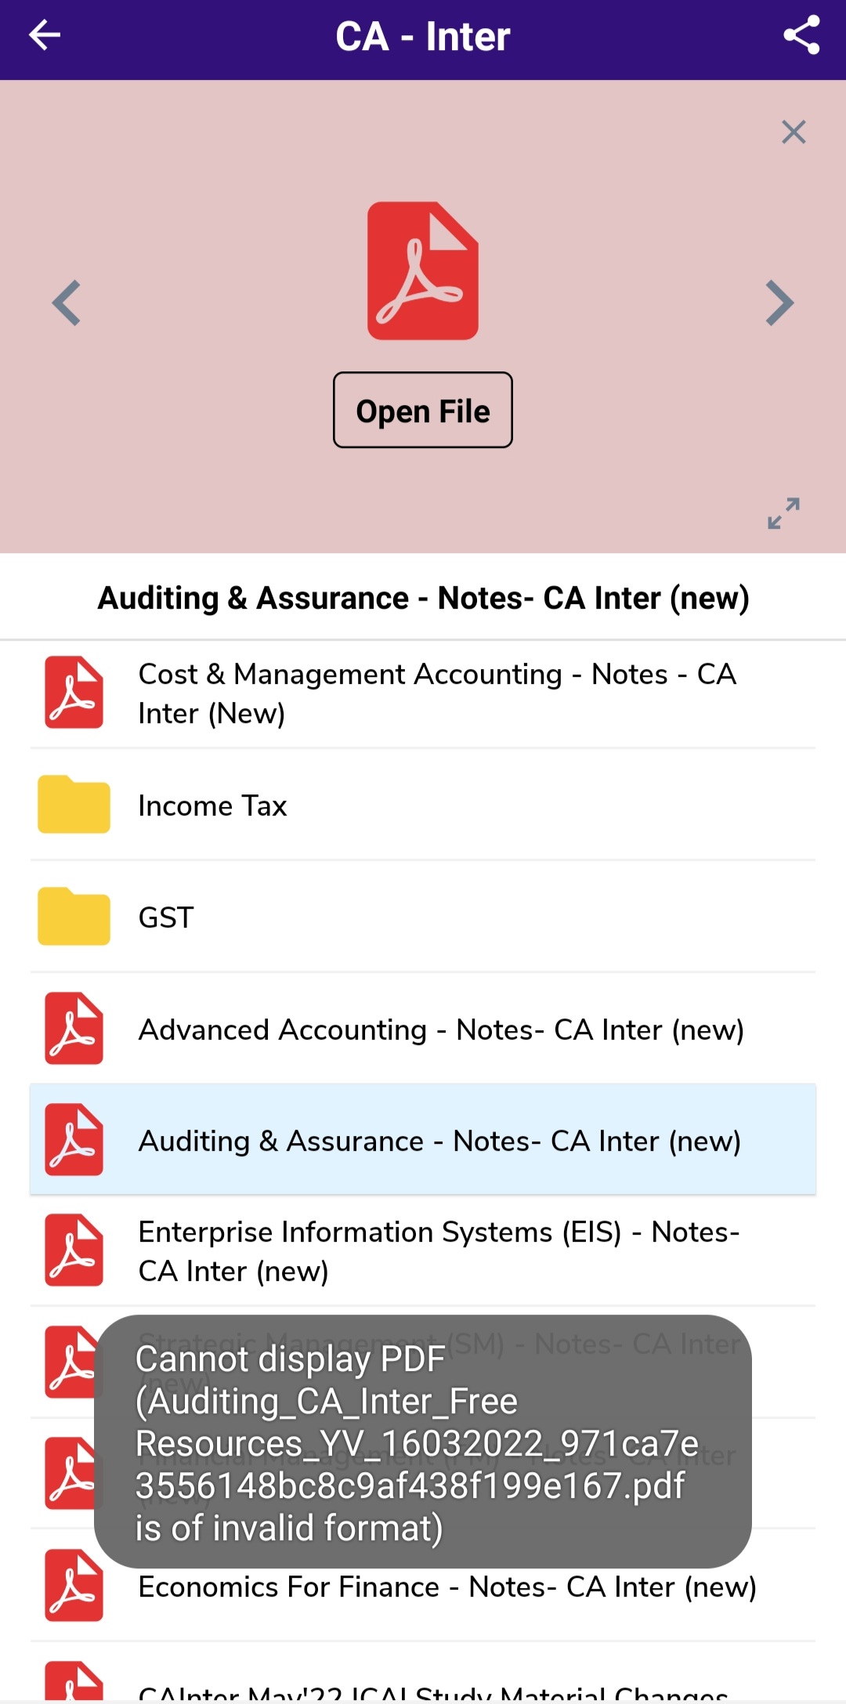Expand preview to fullscreen
This screenshot has width=846, height=1704.
click(x=783, y=513)
